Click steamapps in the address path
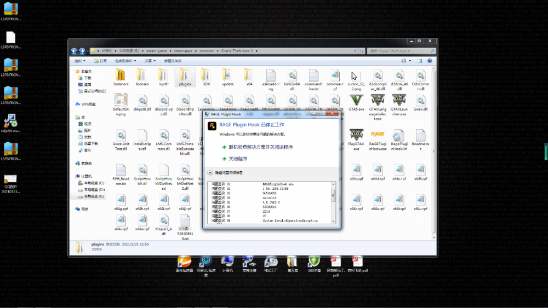548x308 pixels. click(183, 51)
